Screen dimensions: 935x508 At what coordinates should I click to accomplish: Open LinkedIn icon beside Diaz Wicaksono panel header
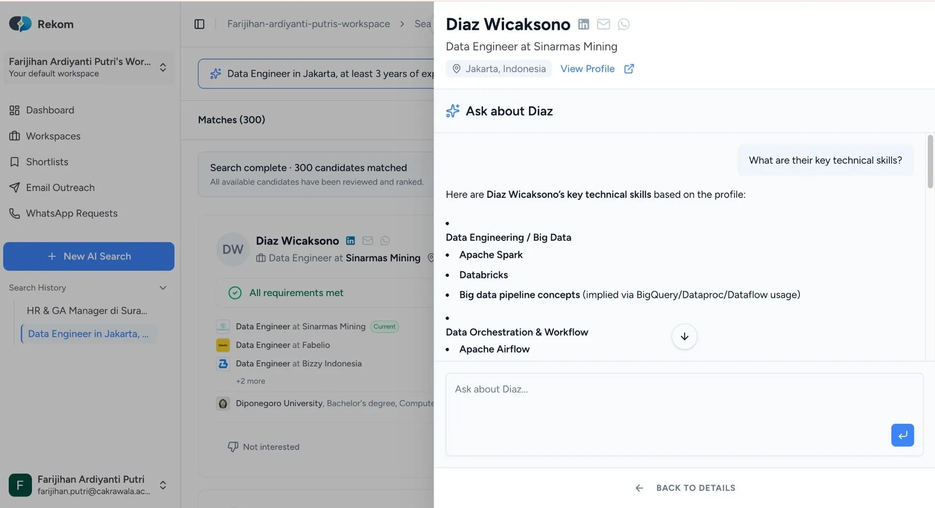pos(583,24)
